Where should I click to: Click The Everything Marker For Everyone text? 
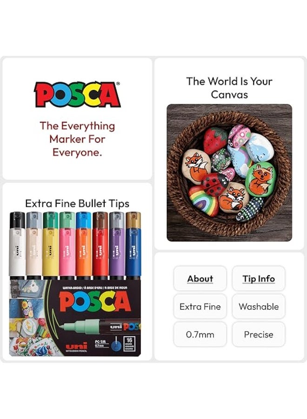point(77,139)
